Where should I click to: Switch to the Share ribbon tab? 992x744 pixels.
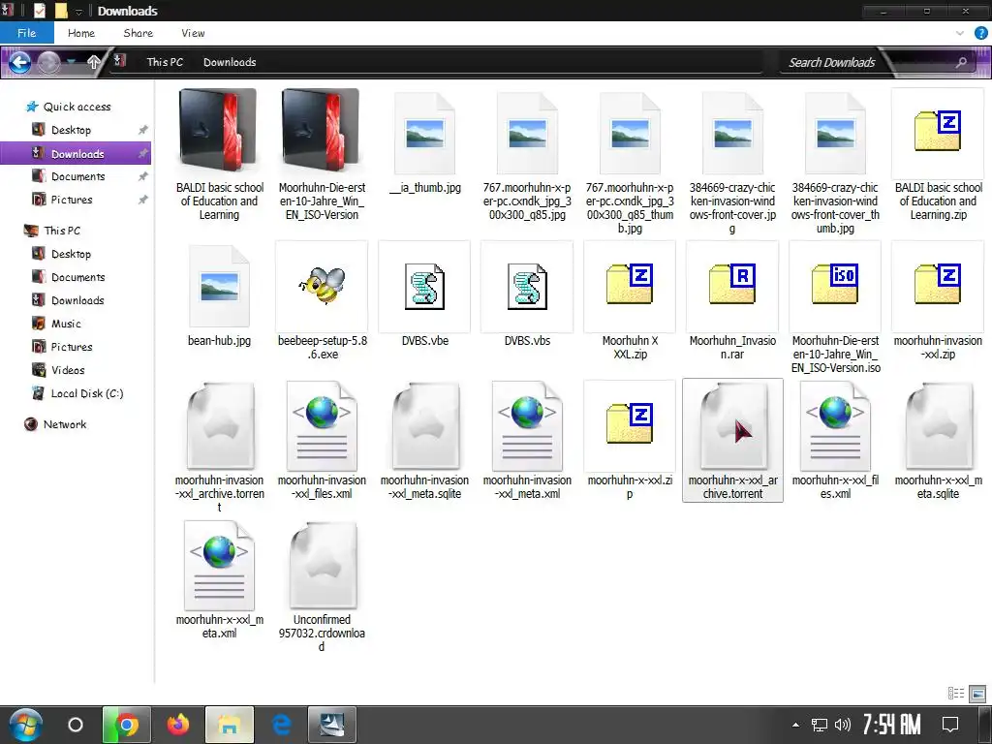point(138,33)
